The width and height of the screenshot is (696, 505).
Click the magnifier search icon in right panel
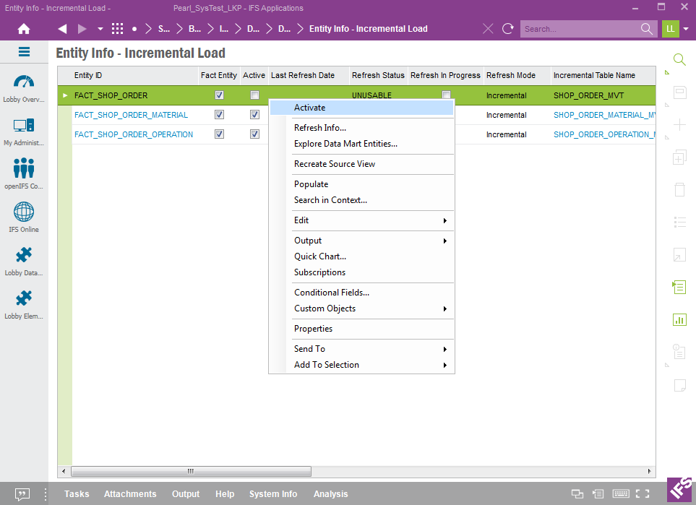click(679, 59)
